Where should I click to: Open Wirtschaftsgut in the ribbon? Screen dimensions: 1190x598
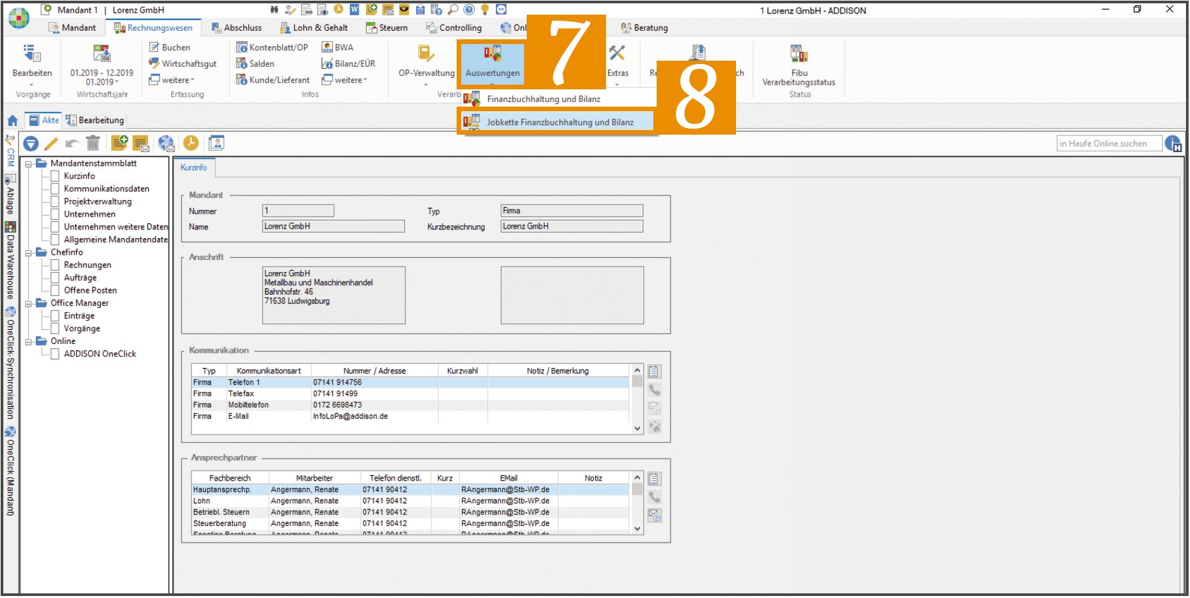182,63
